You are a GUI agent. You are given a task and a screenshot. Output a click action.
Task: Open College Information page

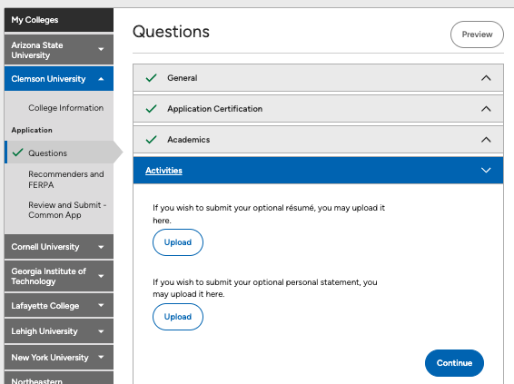point(66,108)
